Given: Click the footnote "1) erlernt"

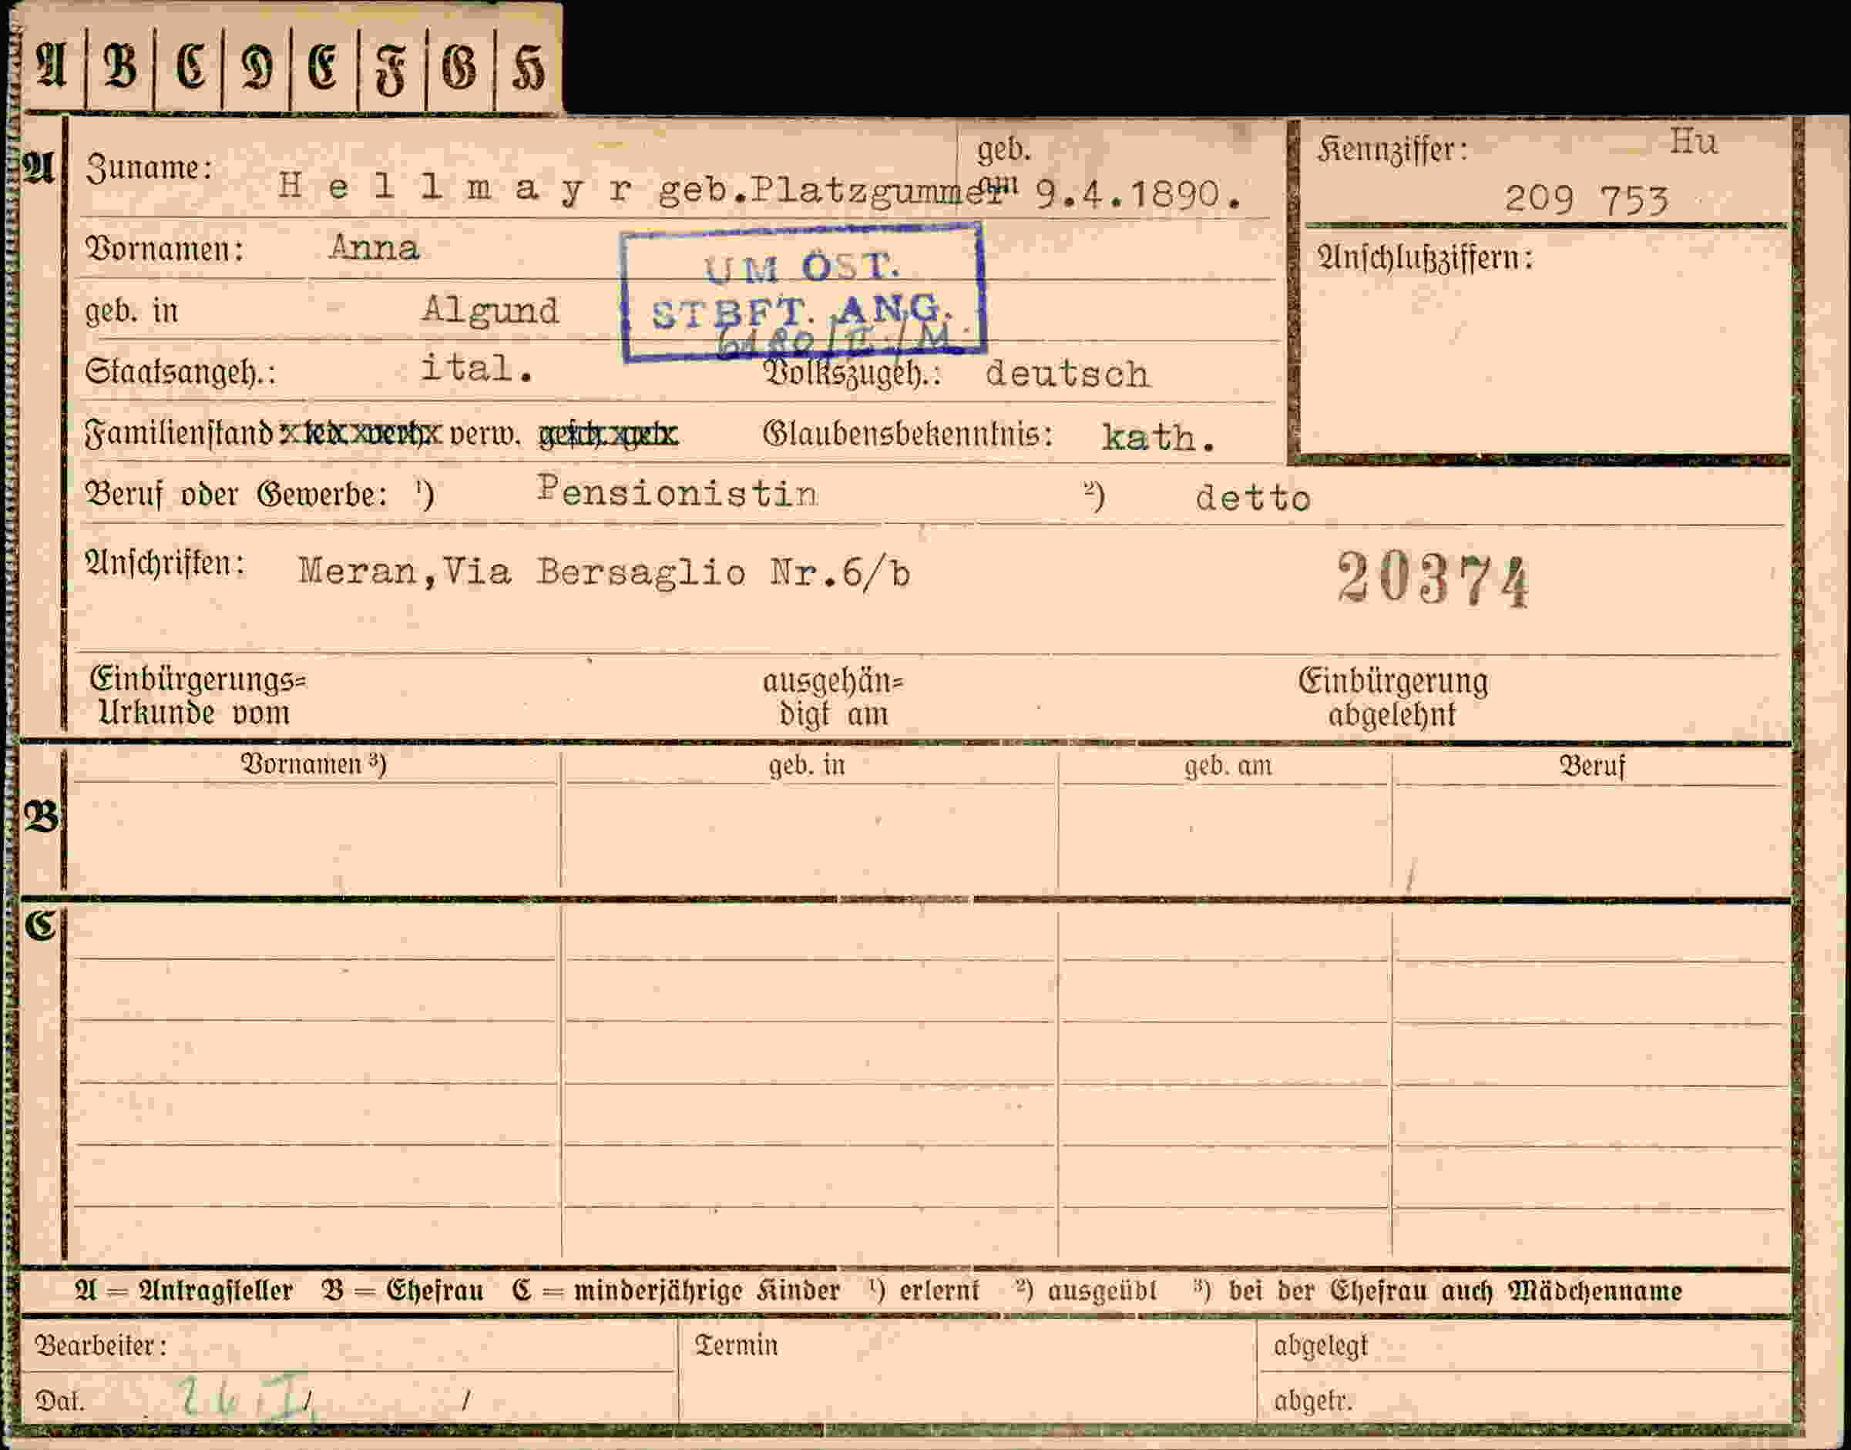Looking at the screenshot, I should pyautogui.click(x=924, y=1291).
